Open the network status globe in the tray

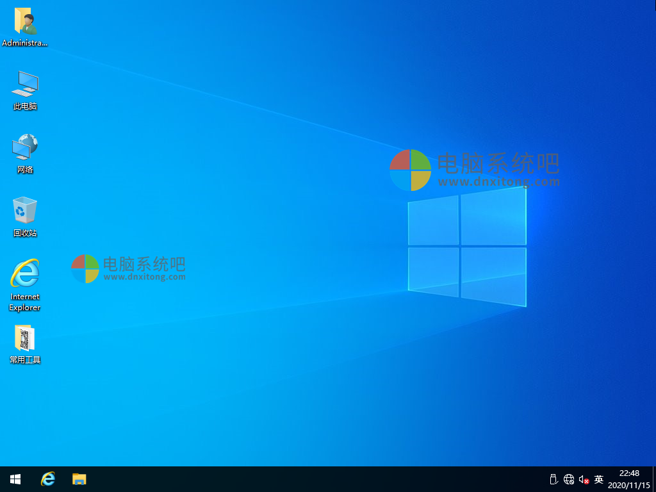pyautogui.click(x=568, y=479)
